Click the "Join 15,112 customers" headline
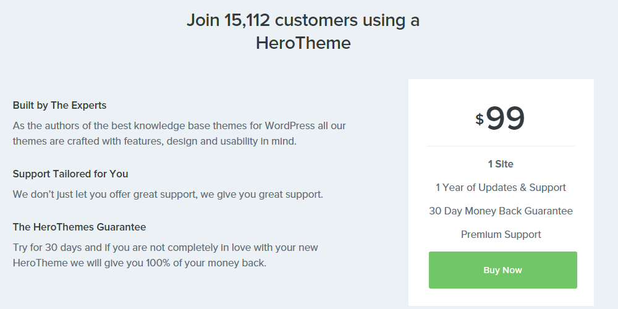This screenshot has height=309, width=618. click(x=303, y=20)
